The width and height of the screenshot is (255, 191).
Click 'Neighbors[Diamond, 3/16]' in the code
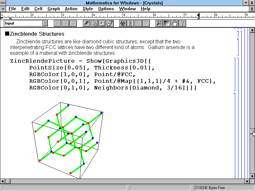coord(141,88)
